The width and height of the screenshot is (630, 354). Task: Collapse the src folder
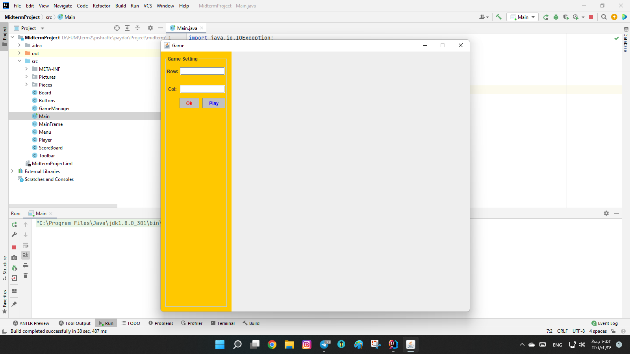[20, 61]
